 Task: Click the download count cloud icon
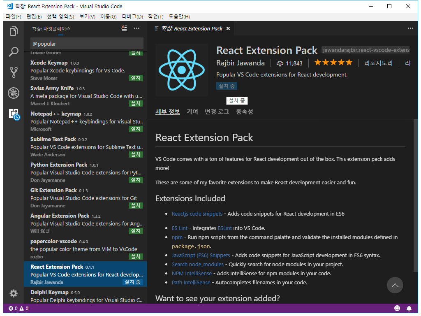coord(280,63)
